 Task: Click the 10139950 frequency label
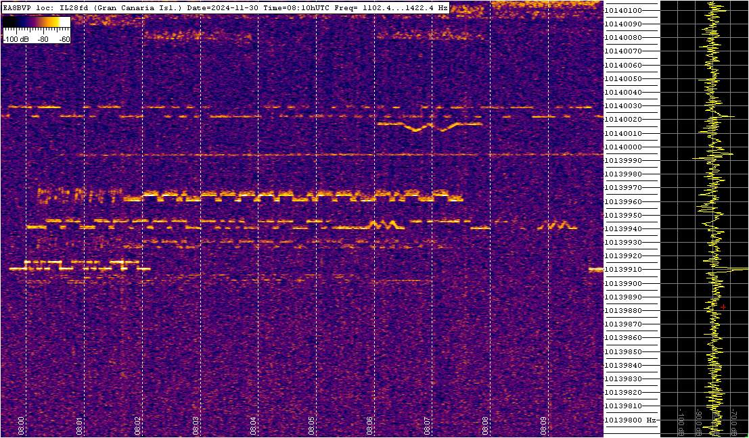(623, 215)
